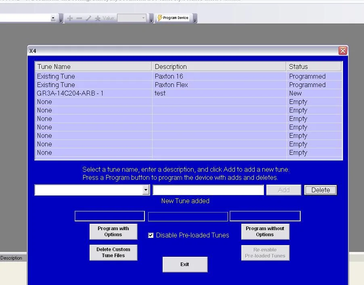Click the middle progress bar box
The image size is (364, 285).
tap(188, 216)
